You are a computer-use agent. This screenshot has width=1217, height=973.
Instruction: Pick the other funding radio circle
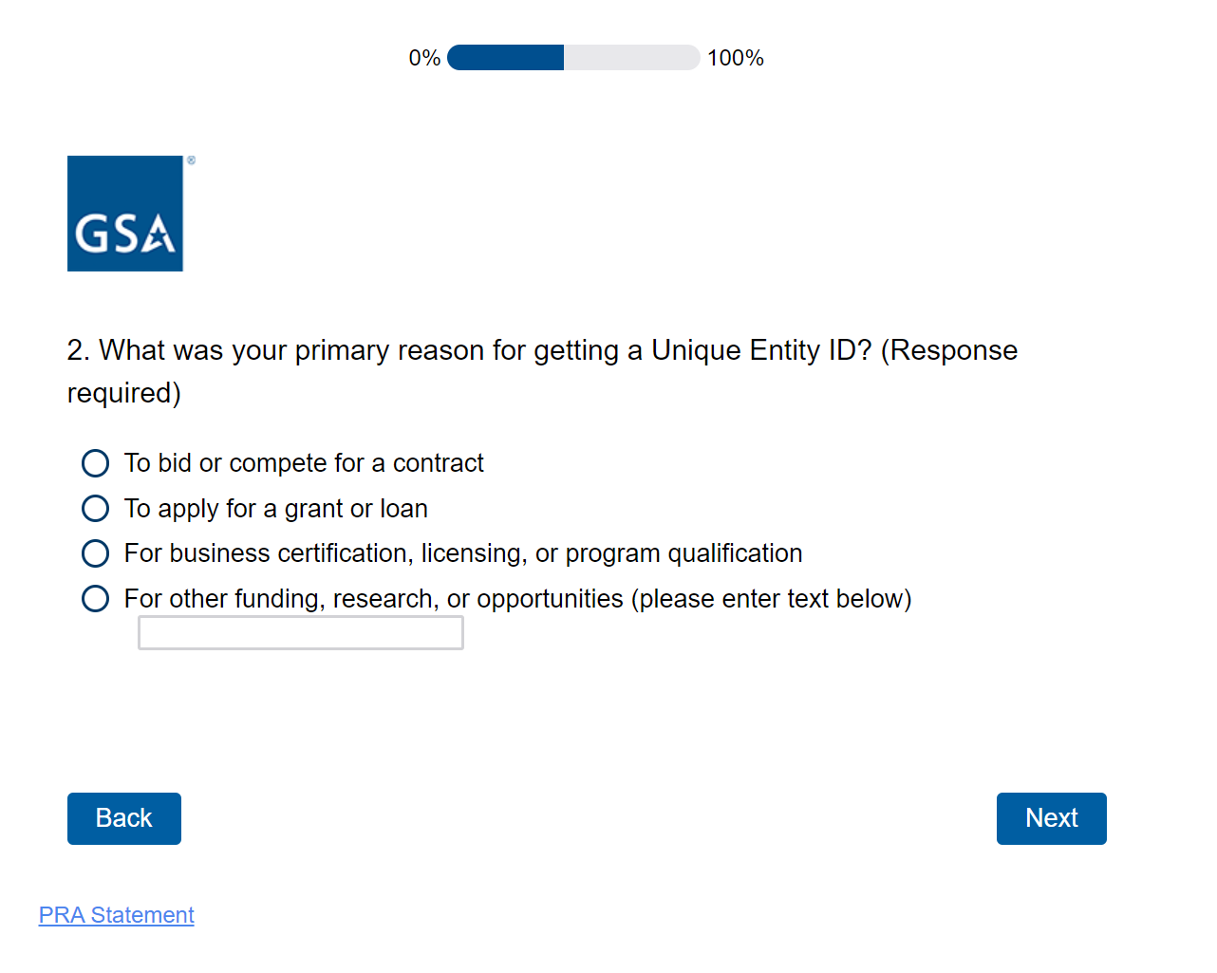(95, 599)
